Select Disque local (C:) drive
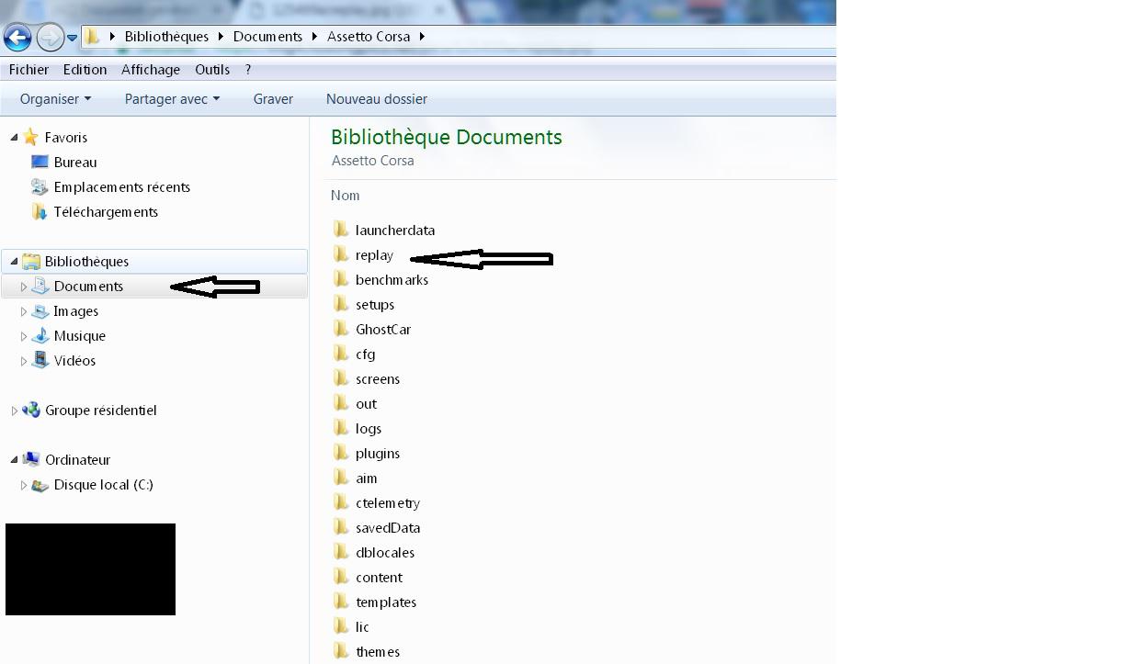Screen dimensions: 1147x664 (x=103, y=485)
